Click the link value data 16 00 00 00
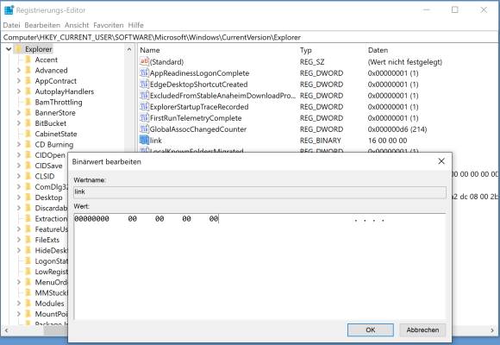 (x=387, y=141)
